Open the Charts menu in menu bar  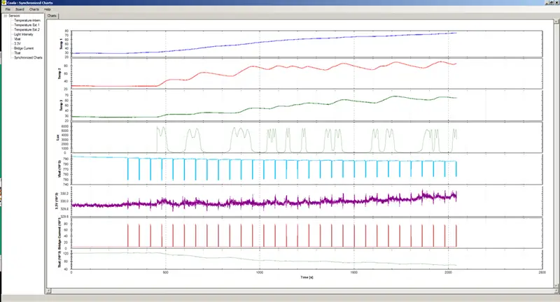click(x=34, y=9)
